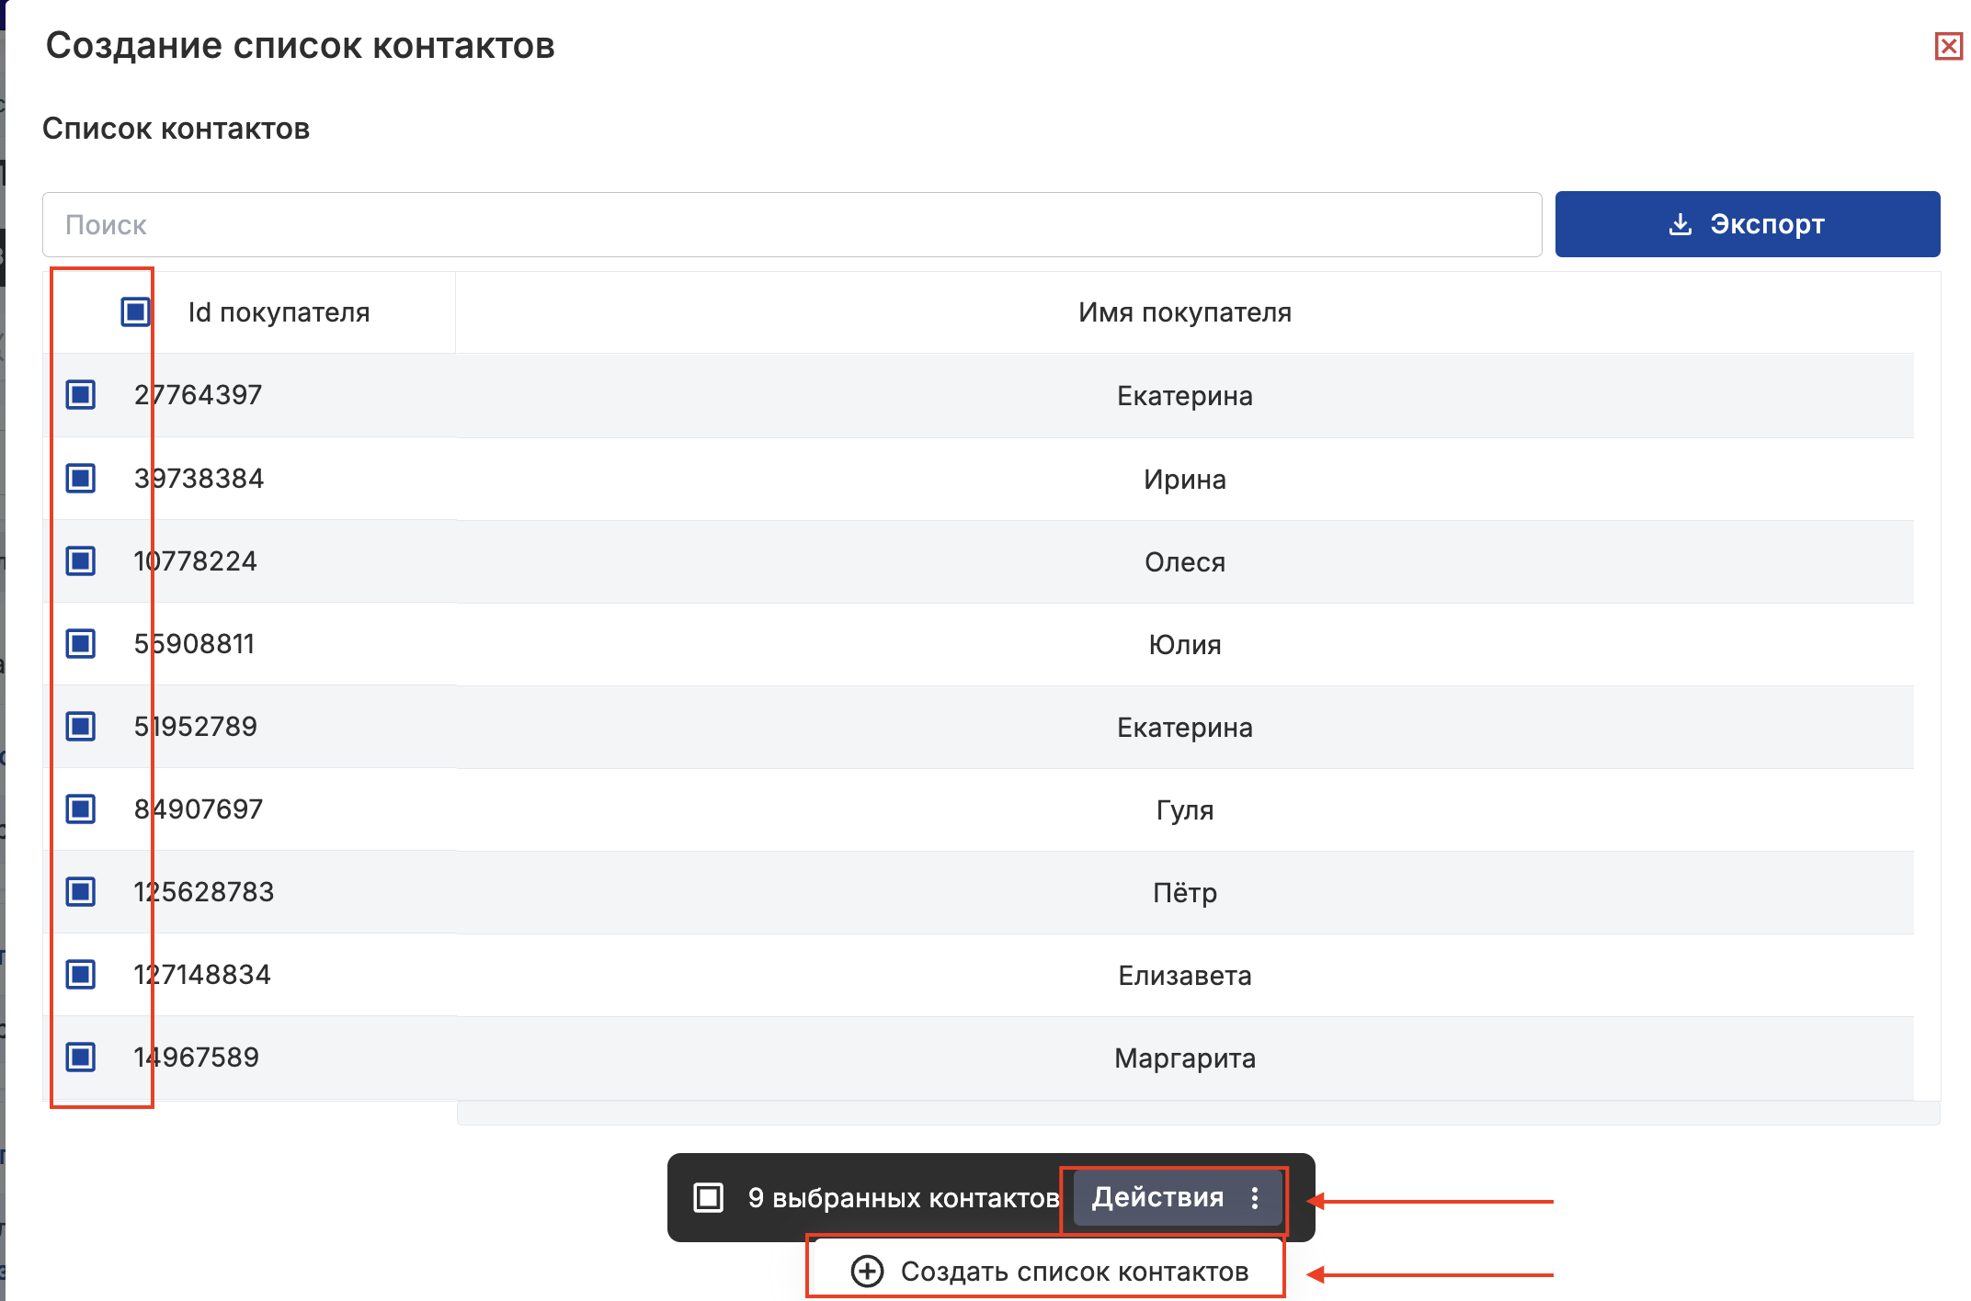Viewport: 1971px width, 1301px height.
Task: Select the name cell Пётр
Action: click(1185, 892)
